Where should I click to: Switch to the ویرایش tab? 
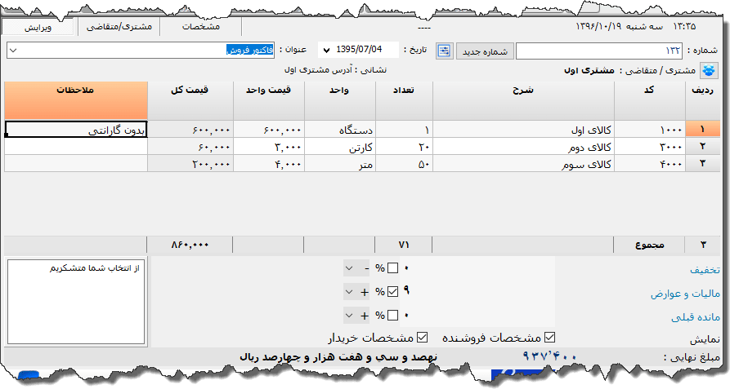click(38, 27)
